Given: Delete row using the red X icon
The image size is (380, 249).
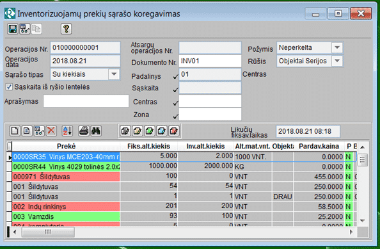Looking at the screenshot, I should pos(51,131).
